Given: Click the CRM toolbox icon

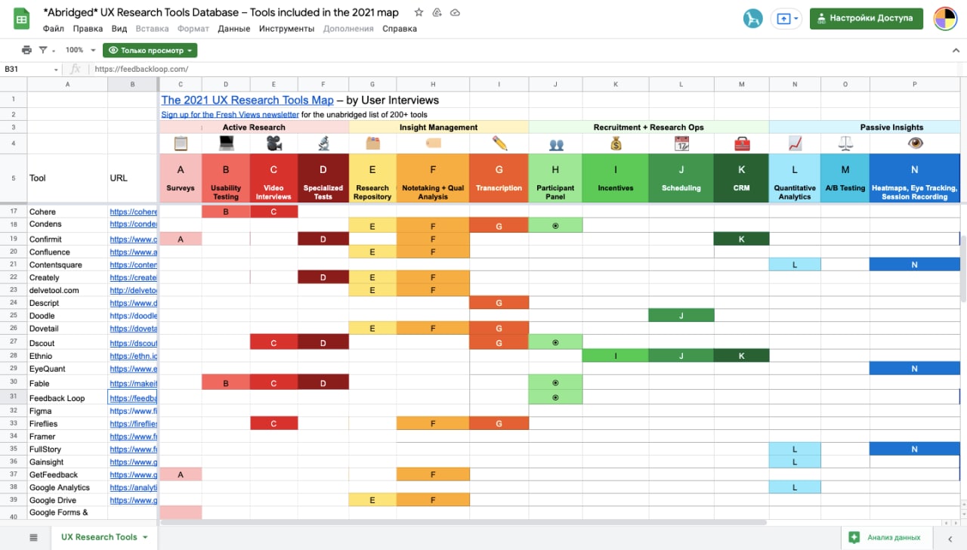Looking at the screenshot, I should pyautogui.click(x=742, y=143).
